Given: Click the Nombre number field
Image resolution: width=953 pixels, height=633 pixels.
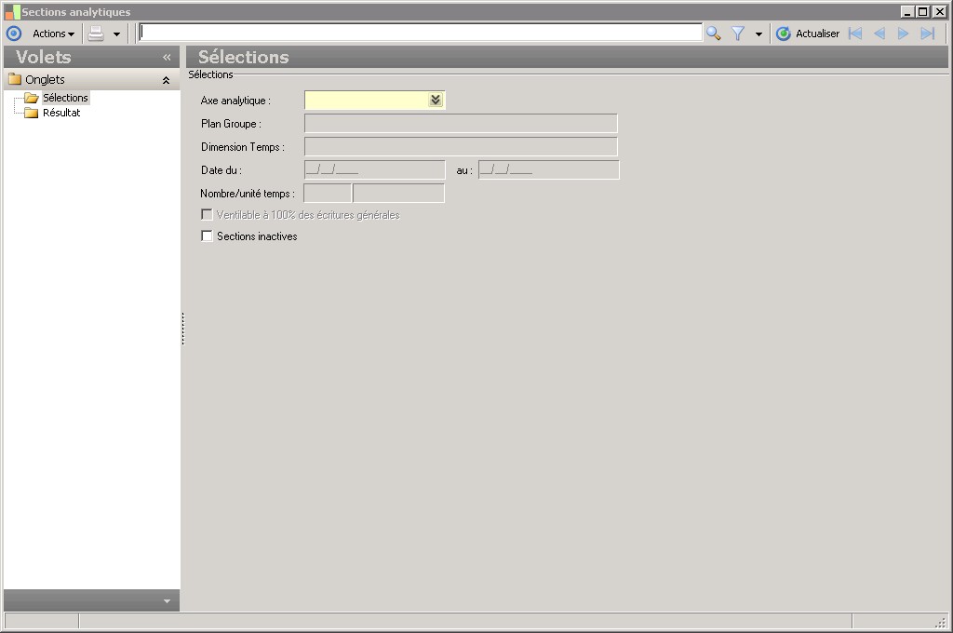Looking at the screenshot, I should coord(327,194).
